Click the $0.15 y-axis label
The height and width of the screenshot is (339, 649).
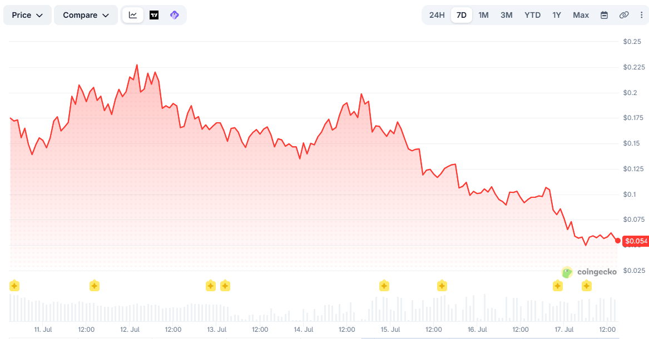[632, 143]
